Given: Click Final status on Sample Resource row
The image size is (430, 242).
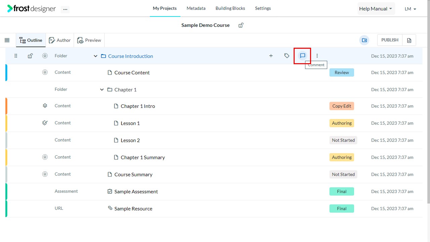Looking at the screenshot, I should click(x=342, y=209).
